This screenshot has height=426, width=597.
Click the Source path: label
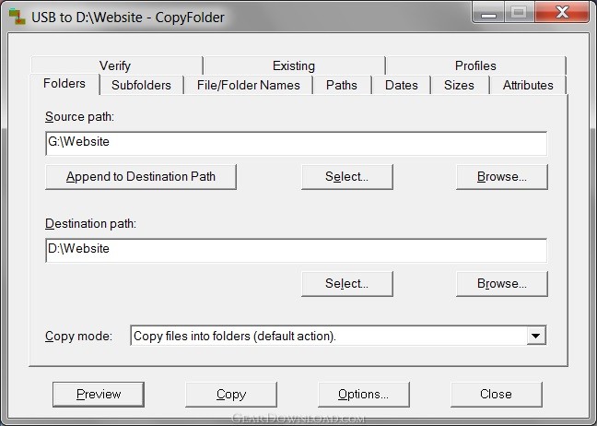pyautogui.click(x=79, y=116)
